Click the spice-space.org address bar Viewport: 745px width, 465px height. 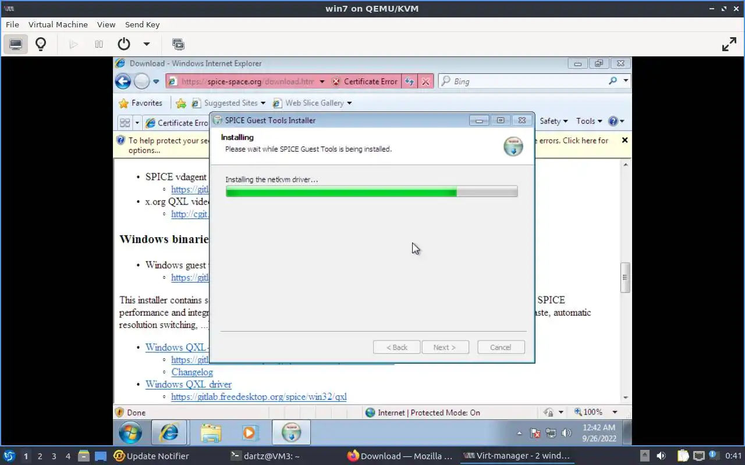pos(247,81)
